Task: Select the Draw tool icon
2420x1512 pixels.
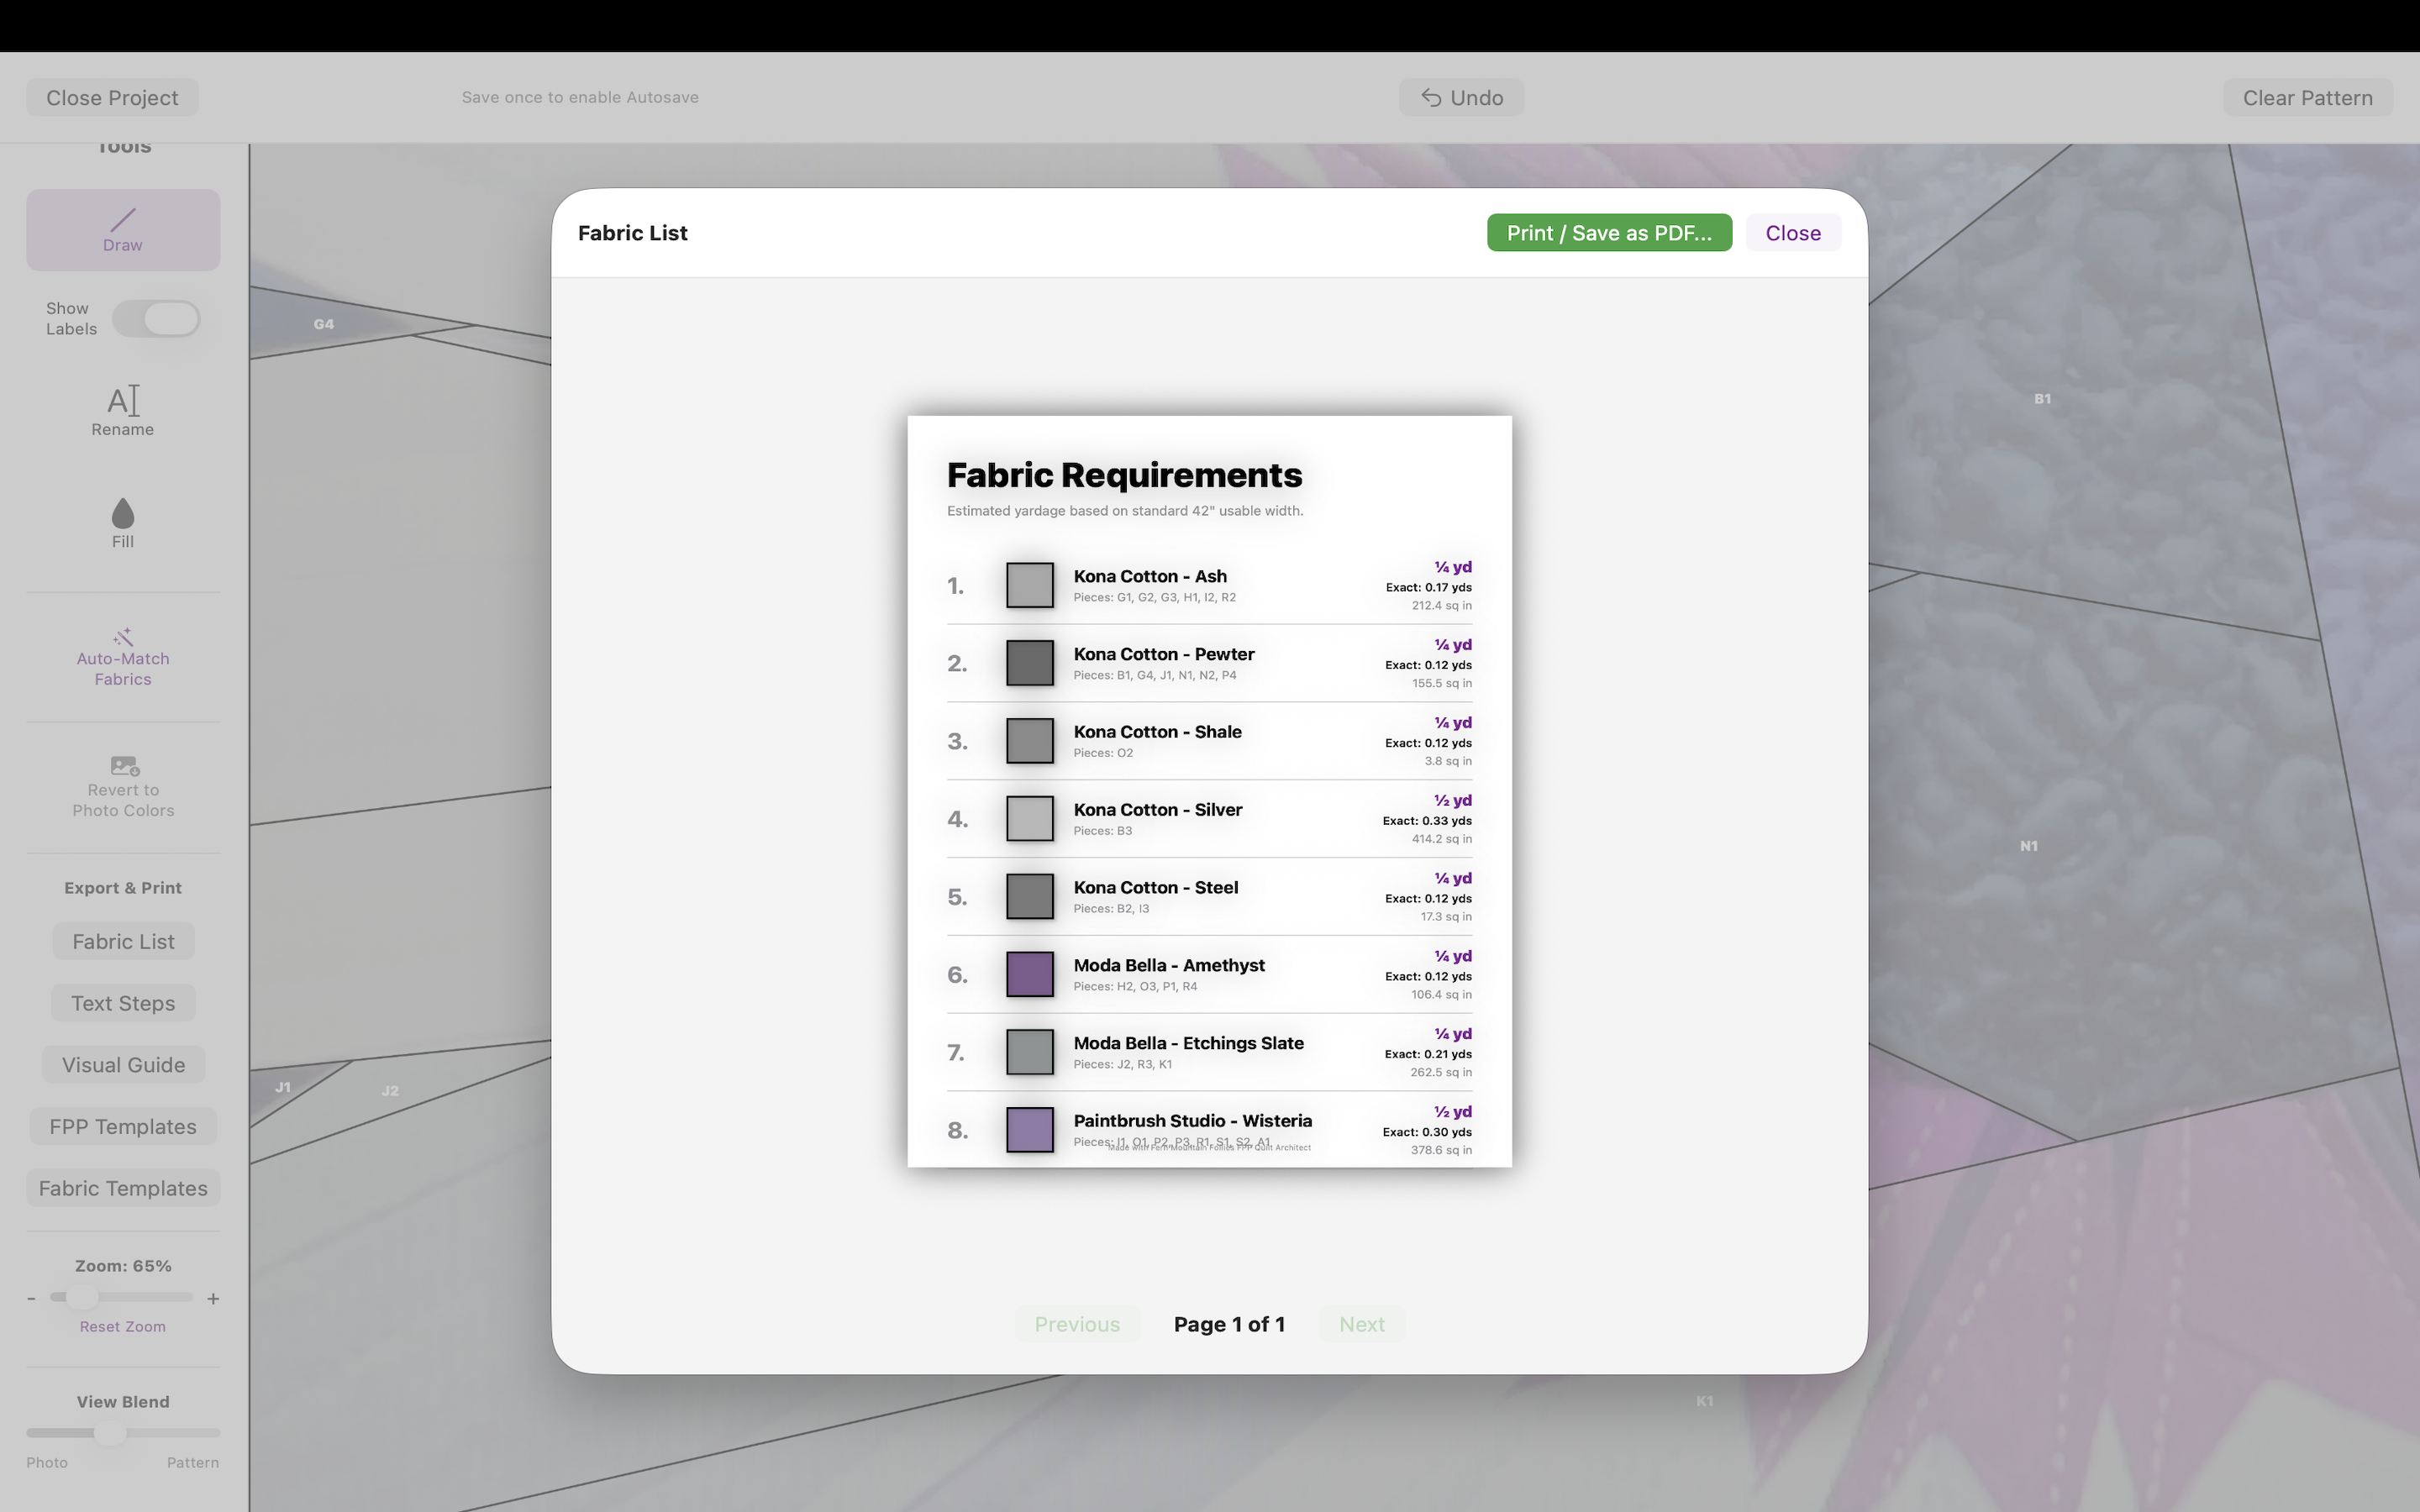Action: pos(123,220)
